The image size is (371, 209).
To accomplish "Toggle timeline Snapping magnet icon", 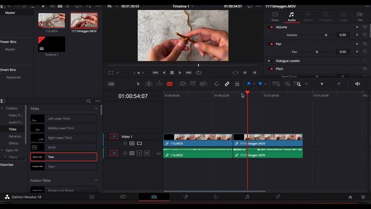I will point(216,84).
